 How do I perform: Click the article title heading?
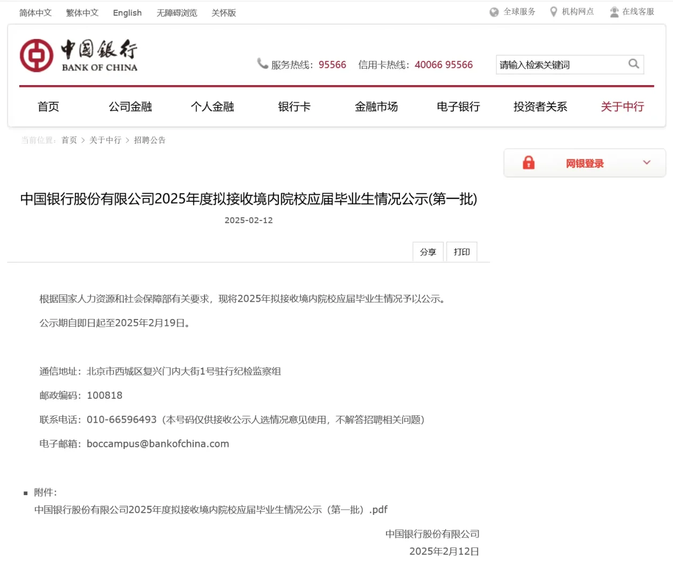[x=249, y=199]
